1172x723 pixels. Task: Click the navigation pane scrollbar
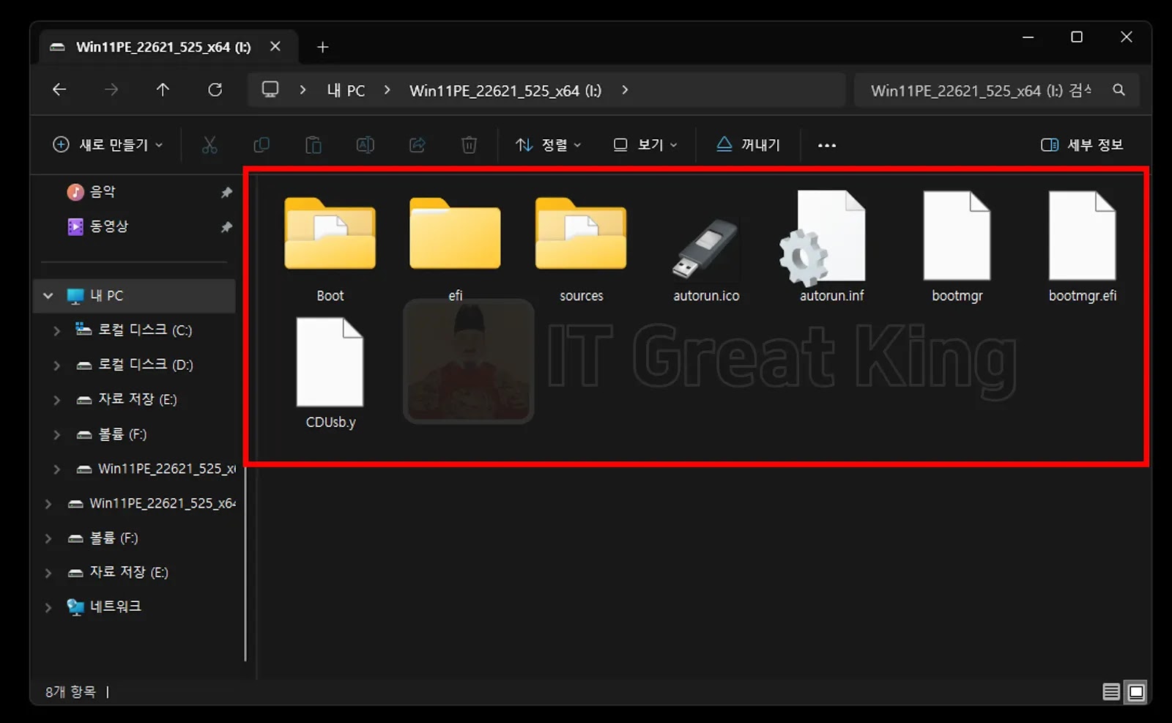[x=245, y=564]
